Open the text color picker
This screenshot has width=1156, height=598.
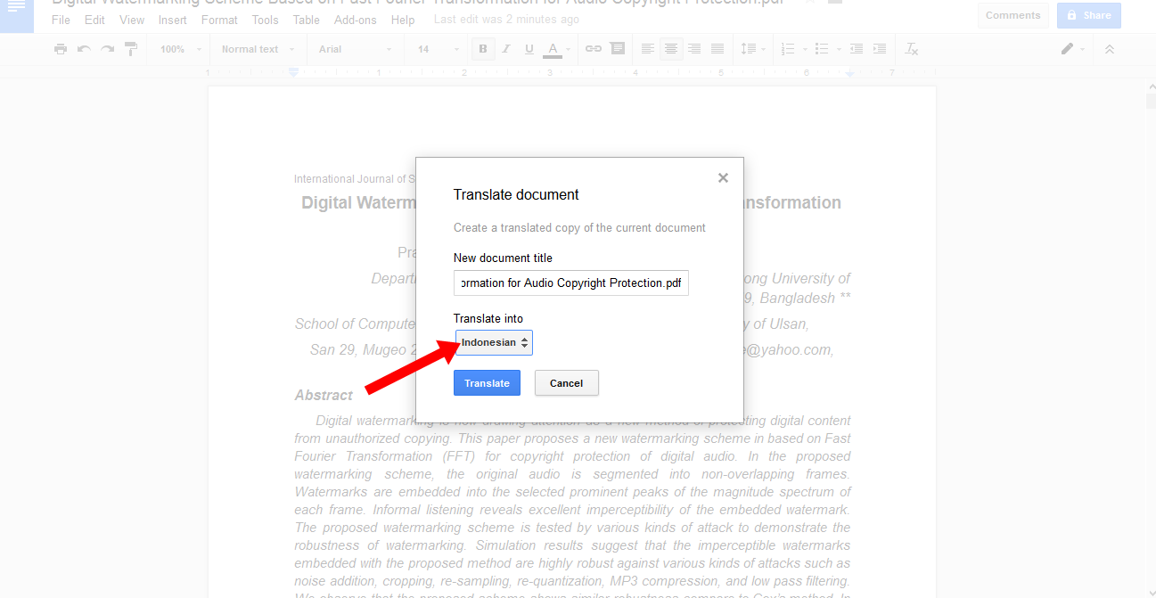(557, 49)
